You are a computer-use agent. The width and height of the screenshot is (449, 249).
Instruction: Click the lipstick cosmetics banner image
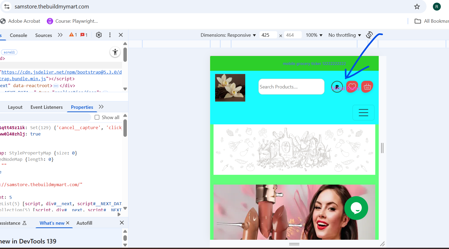coord(294,212)
